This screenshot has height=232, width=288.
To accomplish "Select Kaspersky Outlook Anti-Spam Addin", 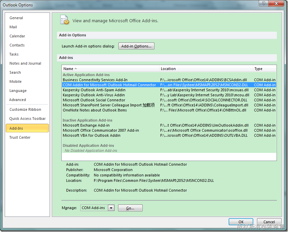I will click(169, 90).
